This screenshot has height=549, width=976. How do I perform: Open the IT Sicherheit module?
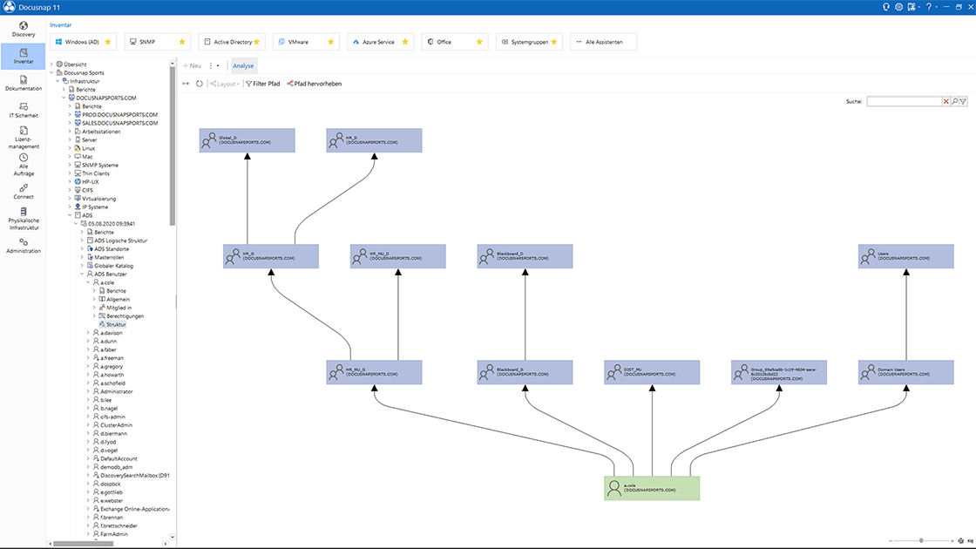pyautogui.click(x=23, y=110)
